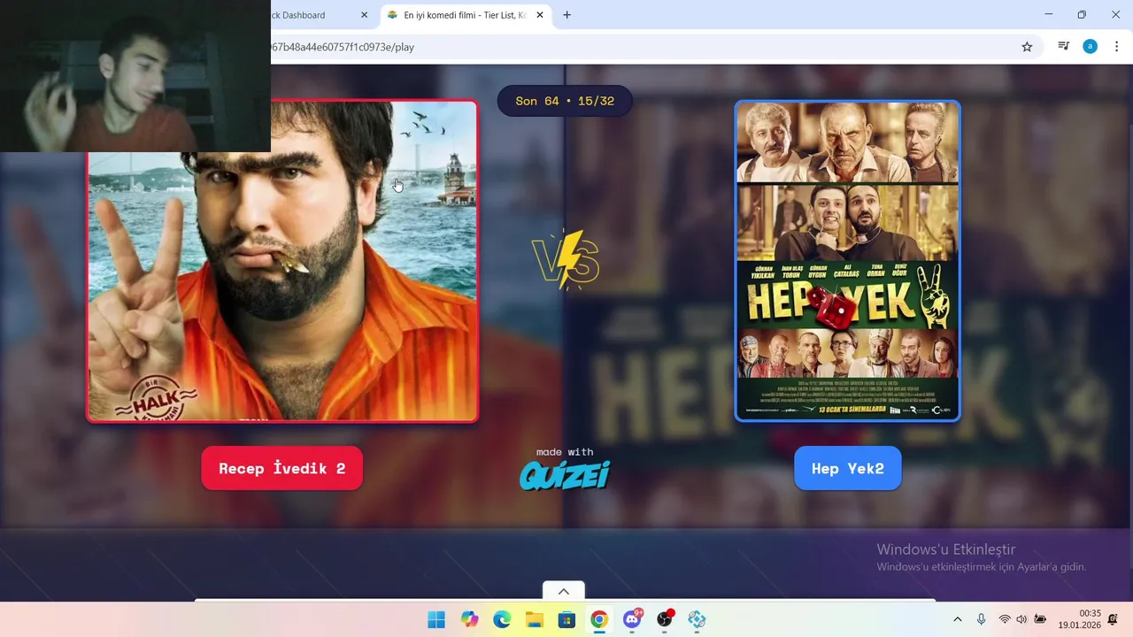Open Microsoft Store from the taskbar
Viewport: 1133px width, 637px height.
tap(566, 619)
